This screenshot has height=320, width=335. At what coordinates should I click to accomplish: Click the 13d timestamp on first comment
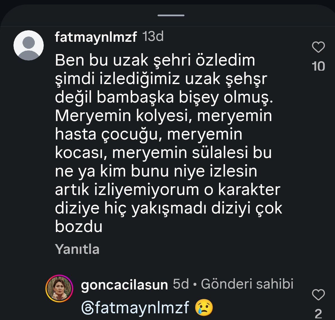pos(153,37)
